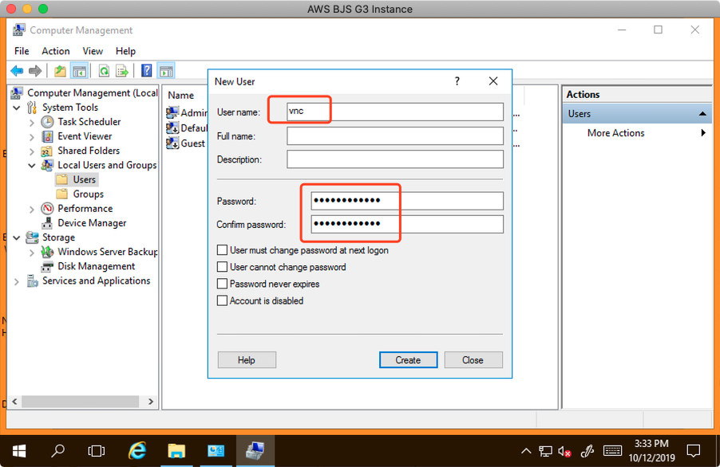Check User cannot change password
The image size is (720, 467).
pyautogui.click(x=223, y=267)
